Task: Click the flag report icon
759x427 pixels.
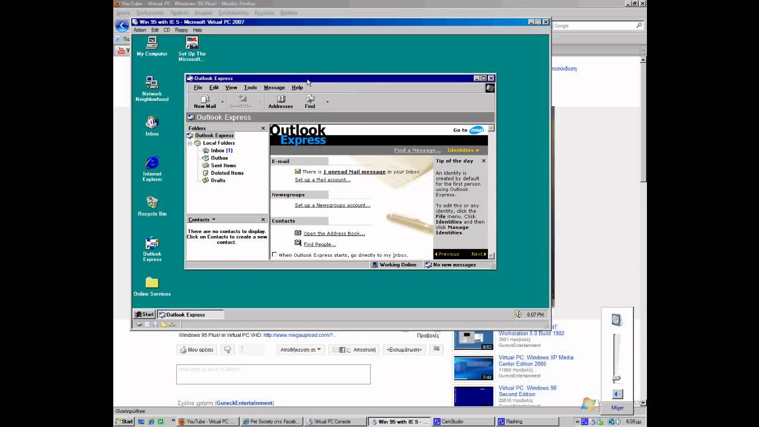Action: [436, 349]
